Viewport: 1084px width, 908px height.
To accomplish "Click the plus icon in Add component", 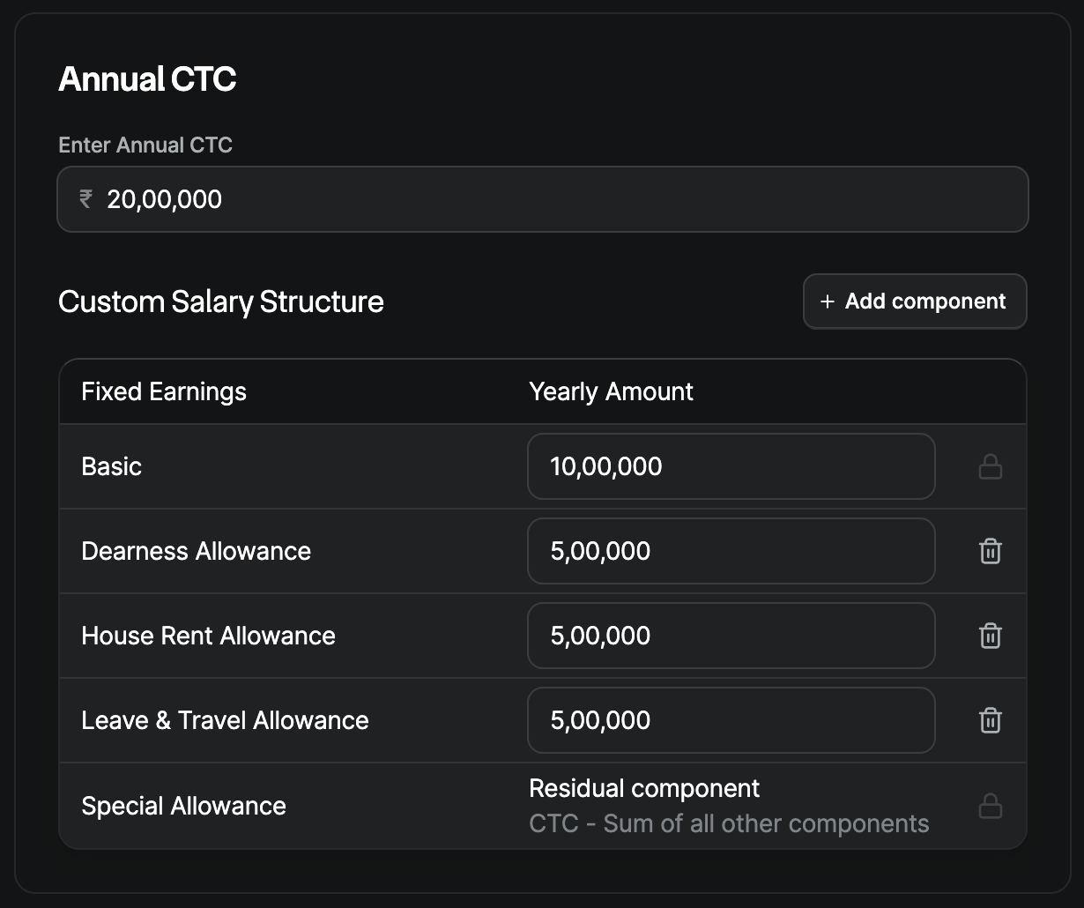I will click(827, 301).
